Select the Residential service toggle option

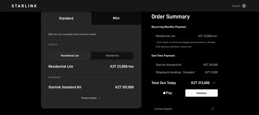click(x=112, y=56)
